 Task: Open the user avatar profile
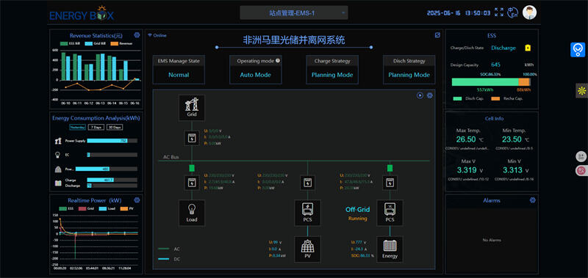click(x=529, y=12)
